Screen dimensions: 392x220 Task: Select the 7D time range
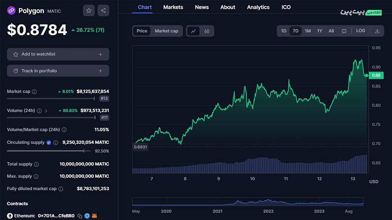click(296, 31)
